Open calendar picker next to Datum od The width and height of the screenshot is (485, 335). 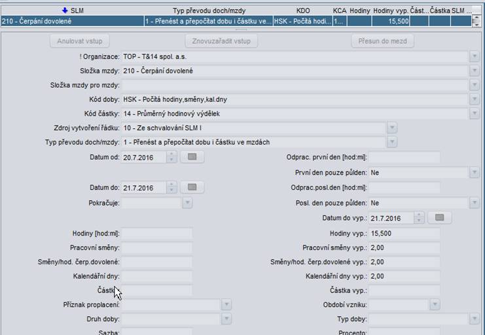tap(192, 157)
